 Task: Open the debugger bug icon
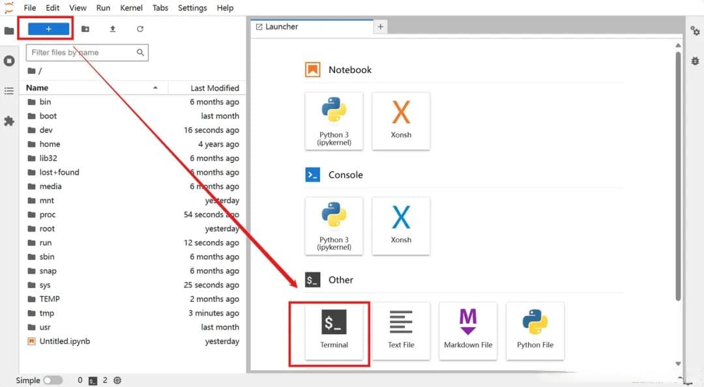click(x=695, y=61)
